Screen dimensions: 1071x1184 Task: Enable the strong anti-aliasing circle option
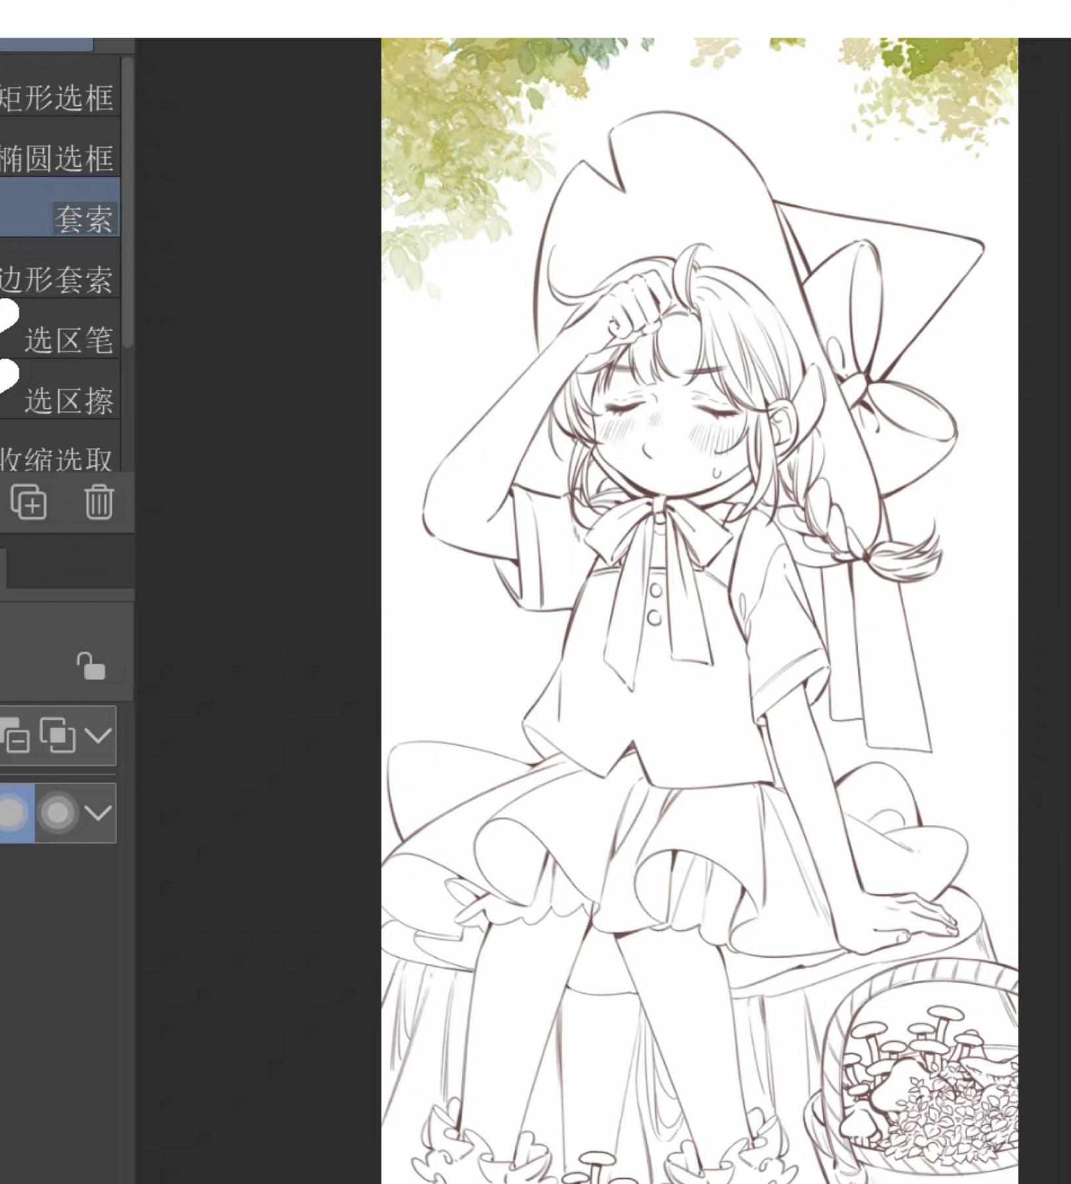58,813
